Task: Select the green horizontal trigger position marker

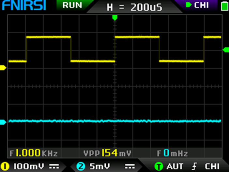Action: [114, 17]
